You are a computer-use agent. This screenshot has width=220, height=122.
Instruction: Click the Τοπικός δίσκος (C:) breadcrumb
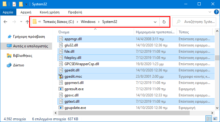coord(59,22)
